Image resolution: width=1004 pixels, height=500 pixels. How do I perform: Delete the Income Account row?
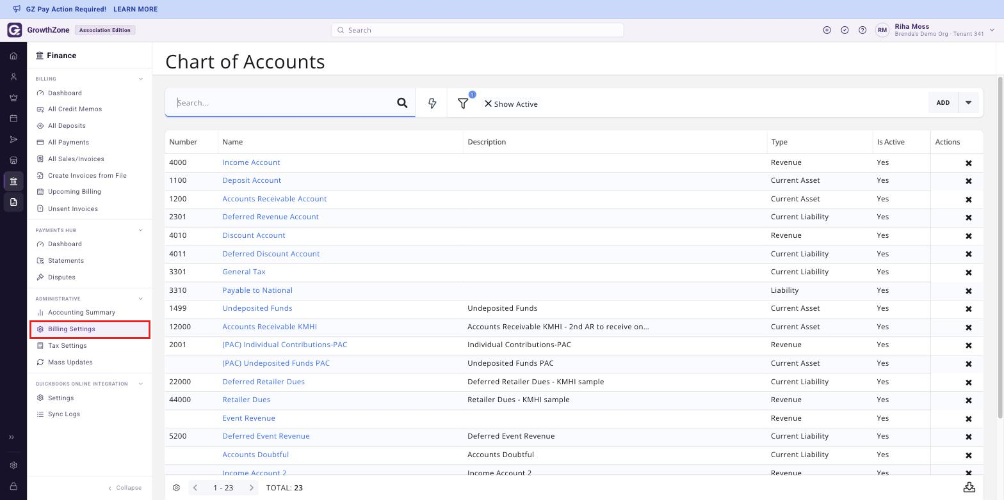969,163
